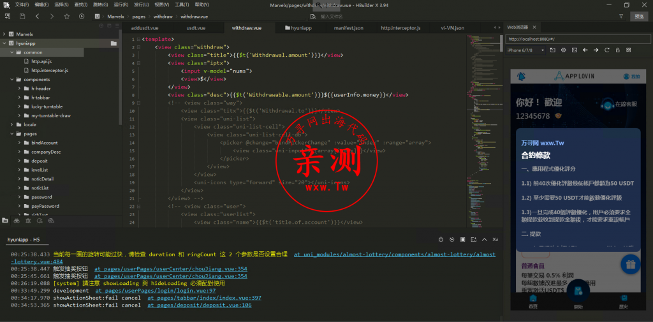
Task: Expand the h-header folder
Action: tap(20, 88)
